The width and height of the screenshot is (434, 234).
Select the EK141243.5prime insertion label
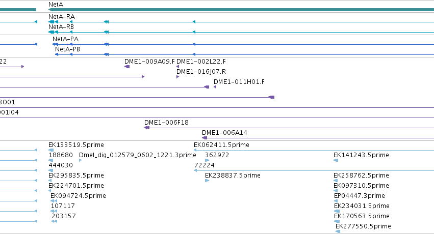pos(361,155)
